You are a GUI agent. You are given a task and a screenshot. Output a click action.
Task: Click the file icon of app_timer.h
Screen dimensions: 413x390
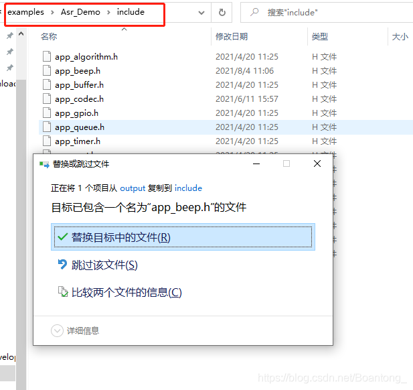click(47, 141)
